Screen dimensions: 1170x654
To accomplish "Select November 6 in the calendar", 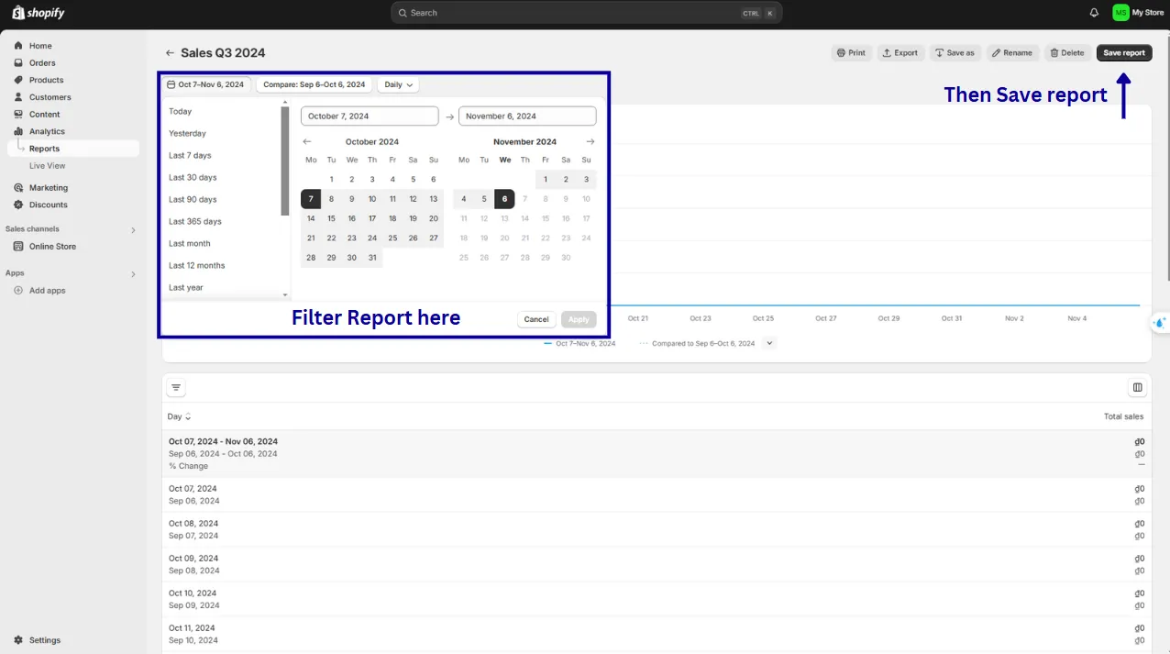I will click(504, 199).
